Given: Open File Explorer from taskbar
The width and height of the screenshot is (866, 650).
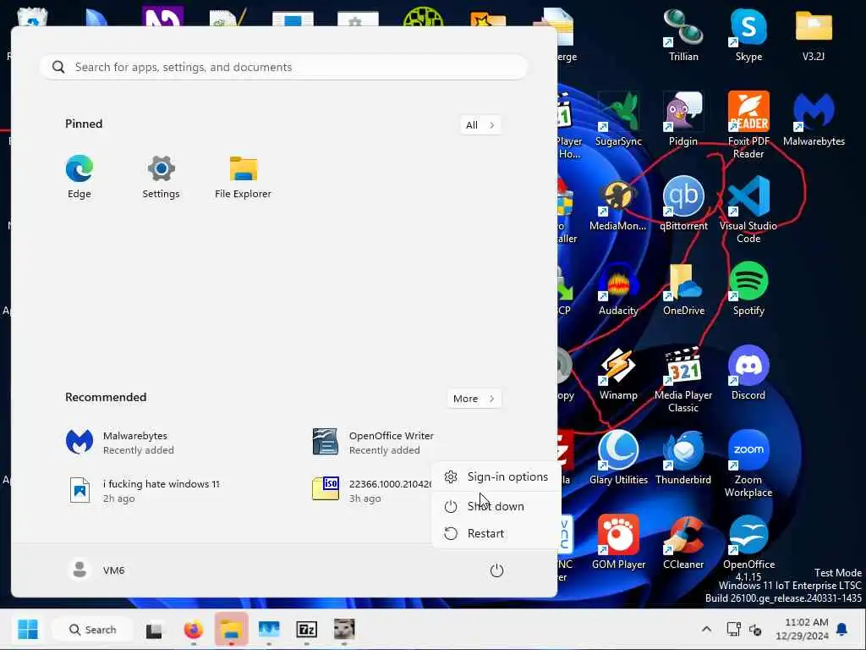Looking at the screenshot, I should [x=231, y=630].
